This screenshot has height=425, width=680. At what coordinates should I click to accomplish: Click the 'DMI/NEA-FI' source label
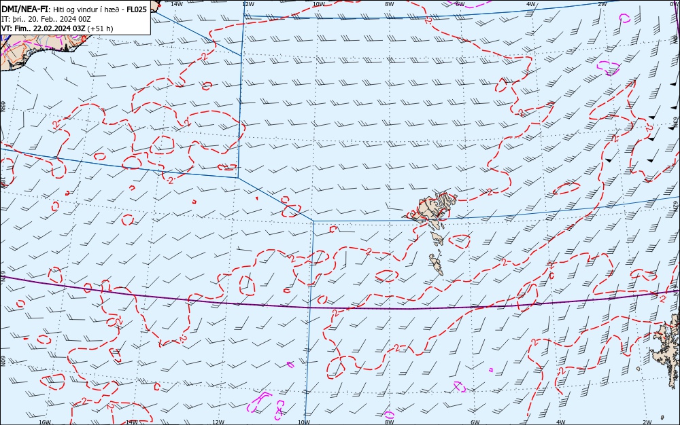(25, 10)
